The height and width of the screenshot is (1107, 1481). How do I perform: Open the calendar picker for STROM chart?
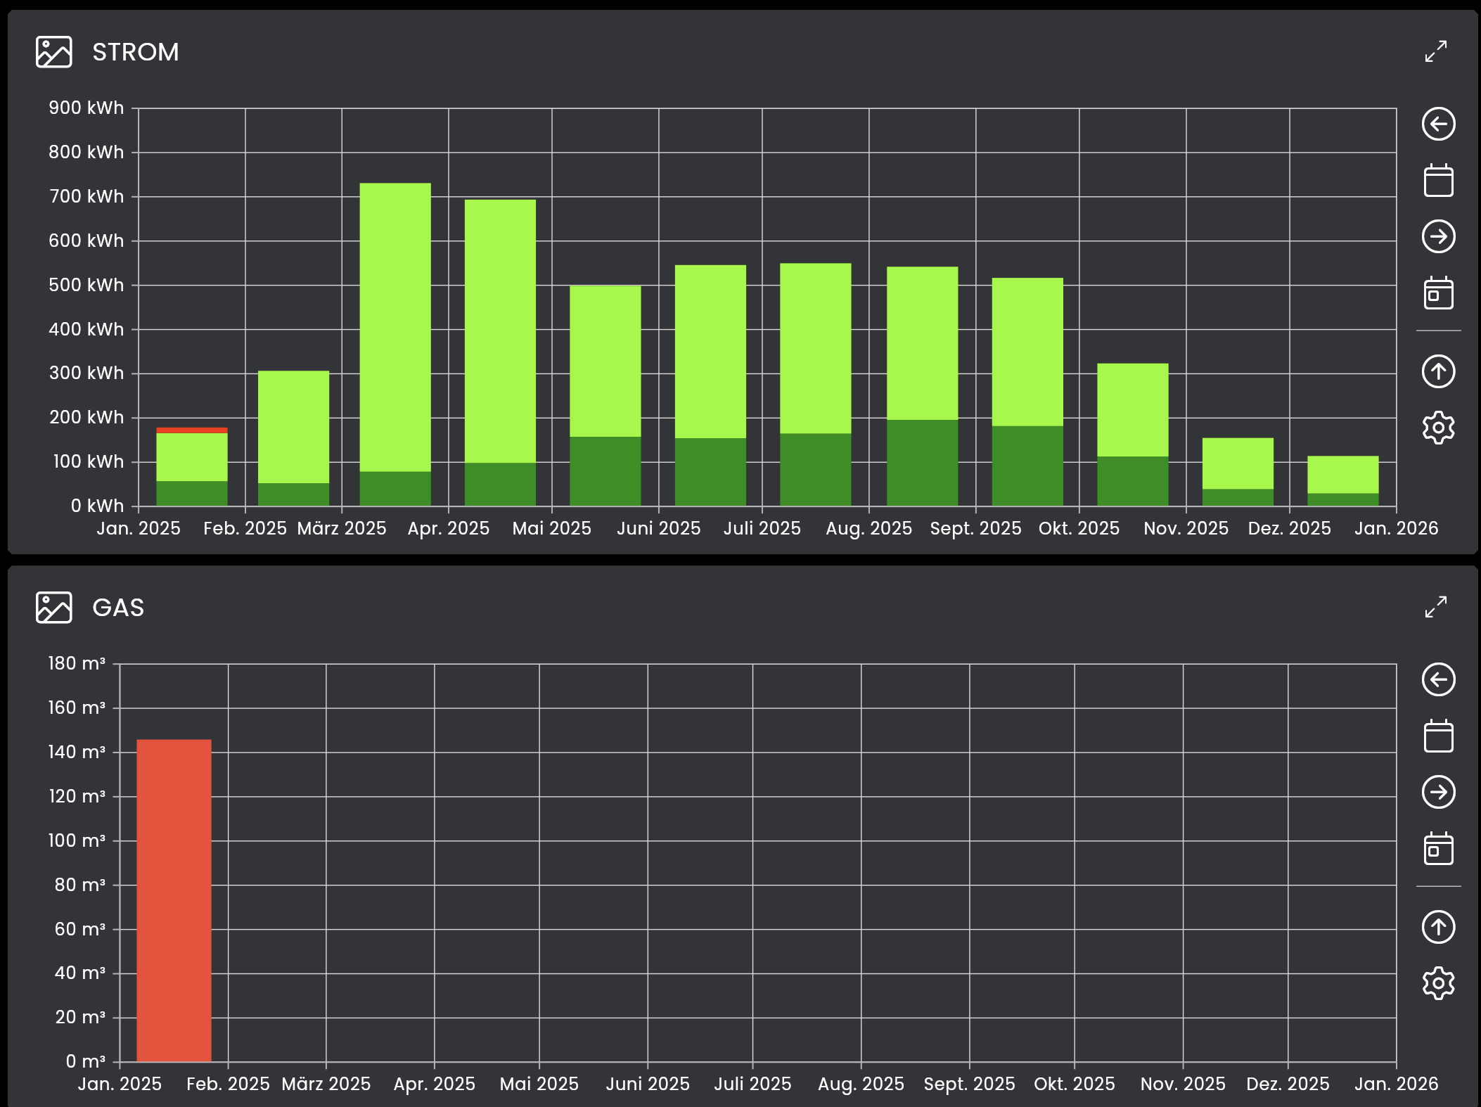tap(1438, 181)
